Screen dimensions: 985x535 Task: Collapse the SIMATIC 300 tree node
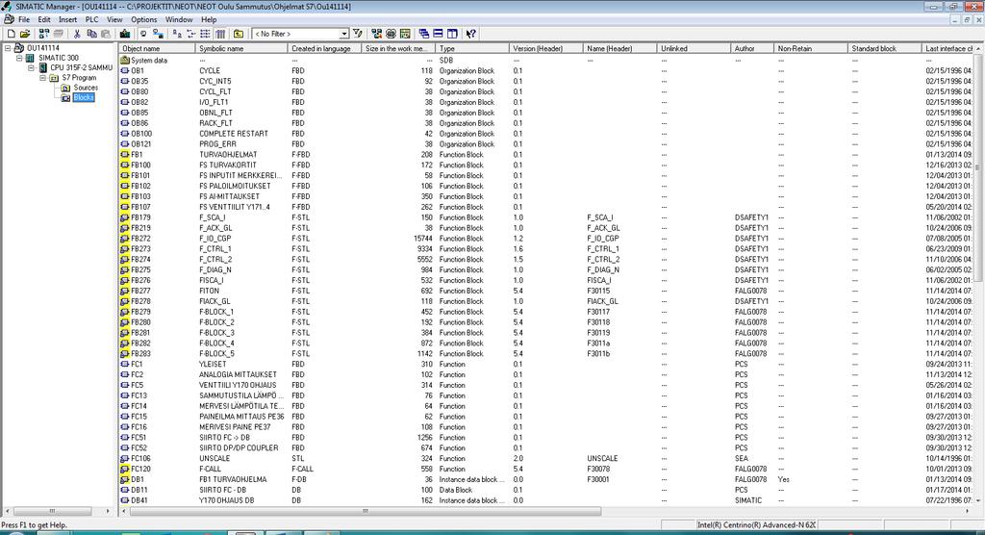pos(19,58)
